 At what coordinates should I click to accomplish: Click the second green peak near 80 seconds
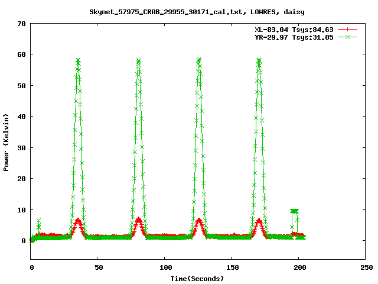tap(138, 60)
